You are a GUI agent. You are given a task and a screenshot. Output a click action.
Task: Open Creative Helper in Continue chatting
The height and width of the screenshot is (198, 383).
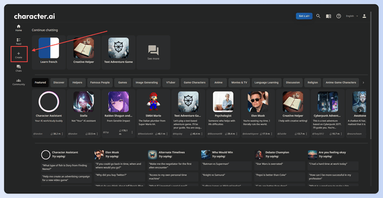point(83,52)
